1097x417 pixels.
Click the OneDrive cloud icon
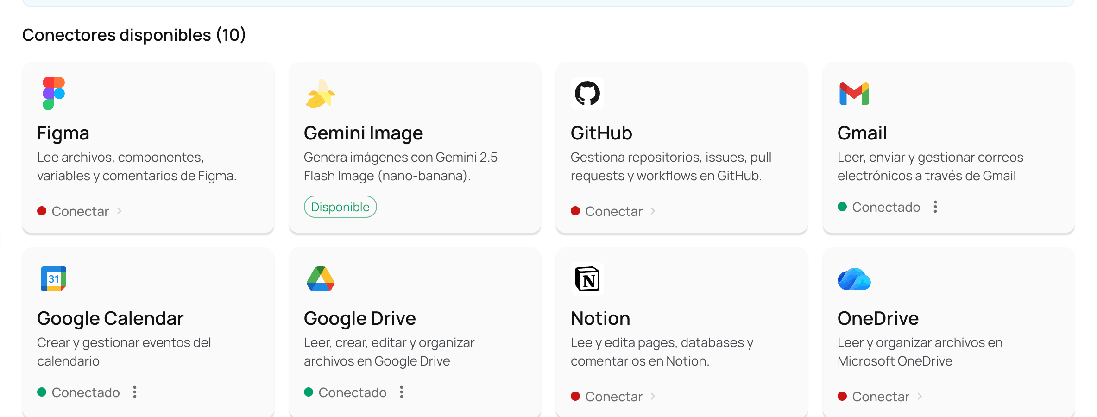click(854, 279)
